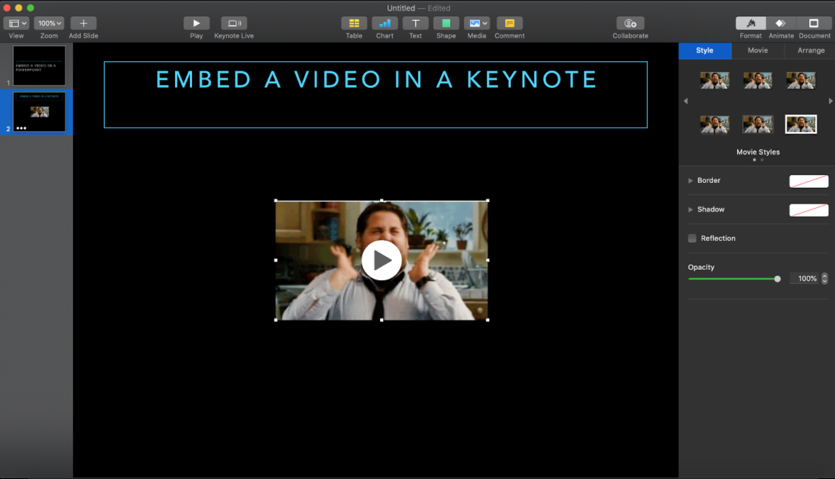Insert a Table using the toolbar icon
Viewport: 835px width, 479px height.
pos(353,23)
